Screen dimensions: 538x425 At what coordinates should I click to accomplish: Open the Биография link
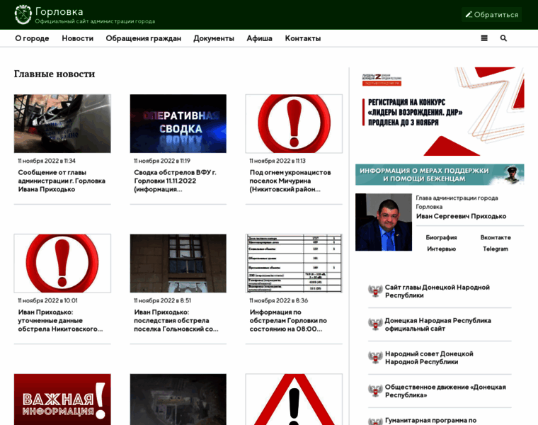point(441,237)
